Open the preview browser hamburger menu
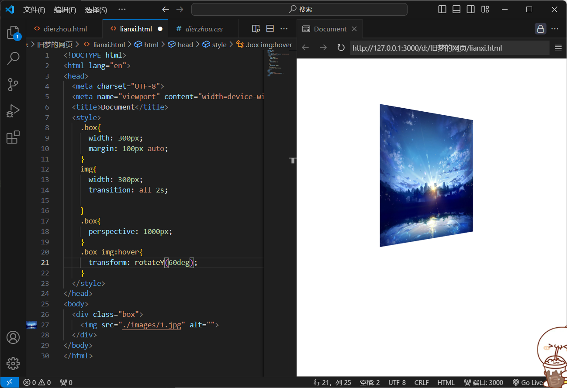Image resolution: width=567 pixels, height=388 pixels. [558, 48]
